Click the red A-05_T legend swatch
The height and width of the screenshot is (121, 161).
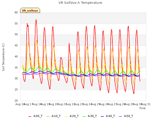click(30, 116)
